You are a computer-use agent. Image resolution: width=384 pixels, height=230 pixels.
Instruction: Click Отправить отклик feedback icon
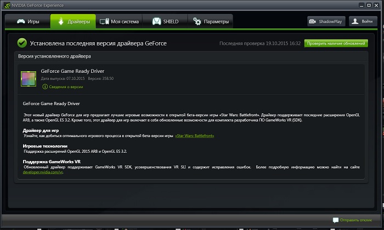[336, 220]
